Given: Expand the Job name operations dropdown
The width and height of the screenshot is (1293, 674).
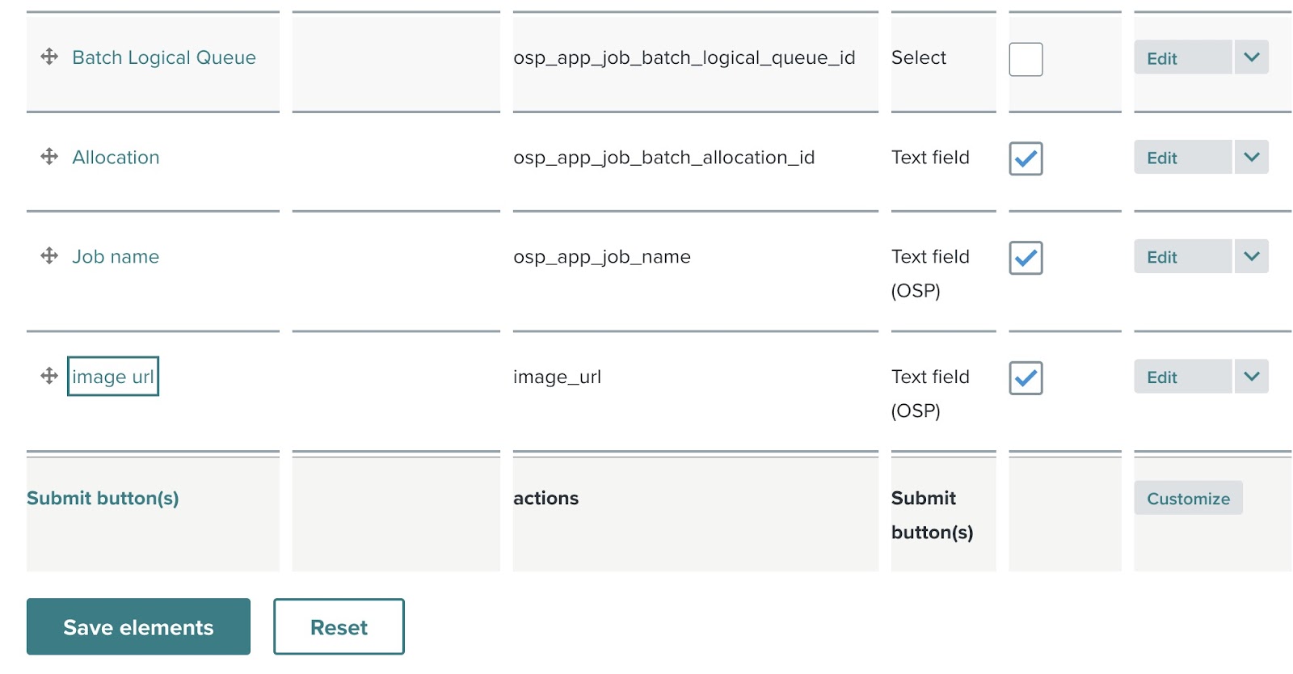Looking at the screenshot, I should pyautogui.click(x=1251, y=257).
